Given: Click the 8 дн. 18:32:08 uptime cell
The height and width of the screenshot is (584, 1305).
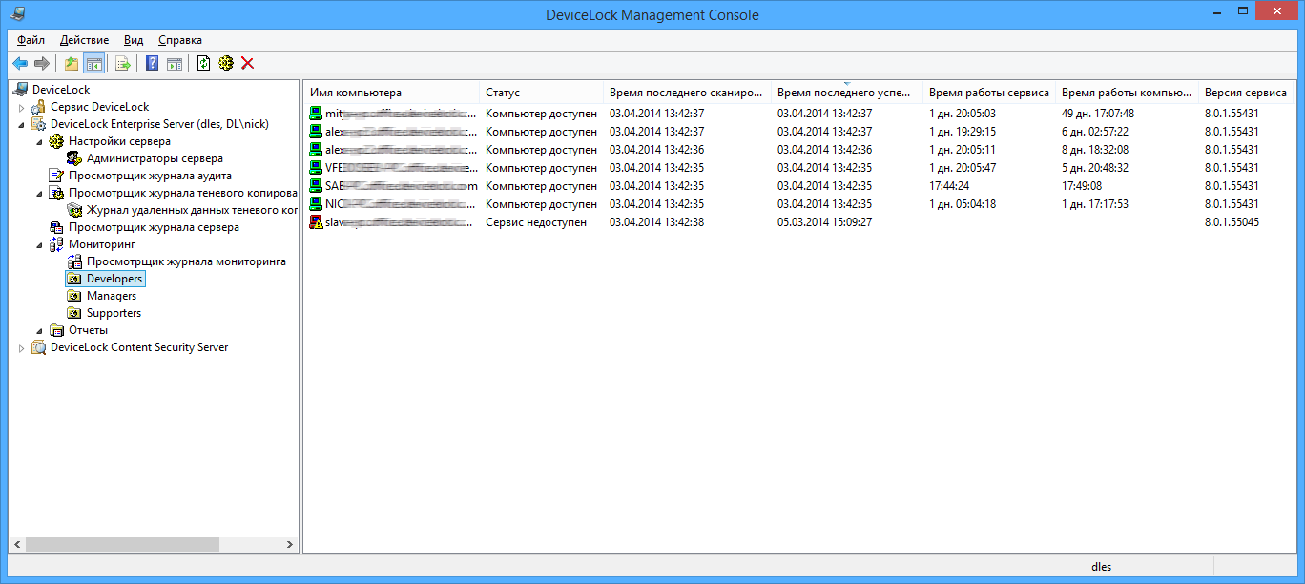Looking at the screenshot, I should (1095, 150).
